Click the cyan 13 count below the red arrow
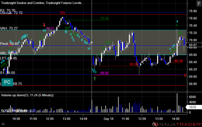Viewport: 202px width, 127px height. (44, 30)
